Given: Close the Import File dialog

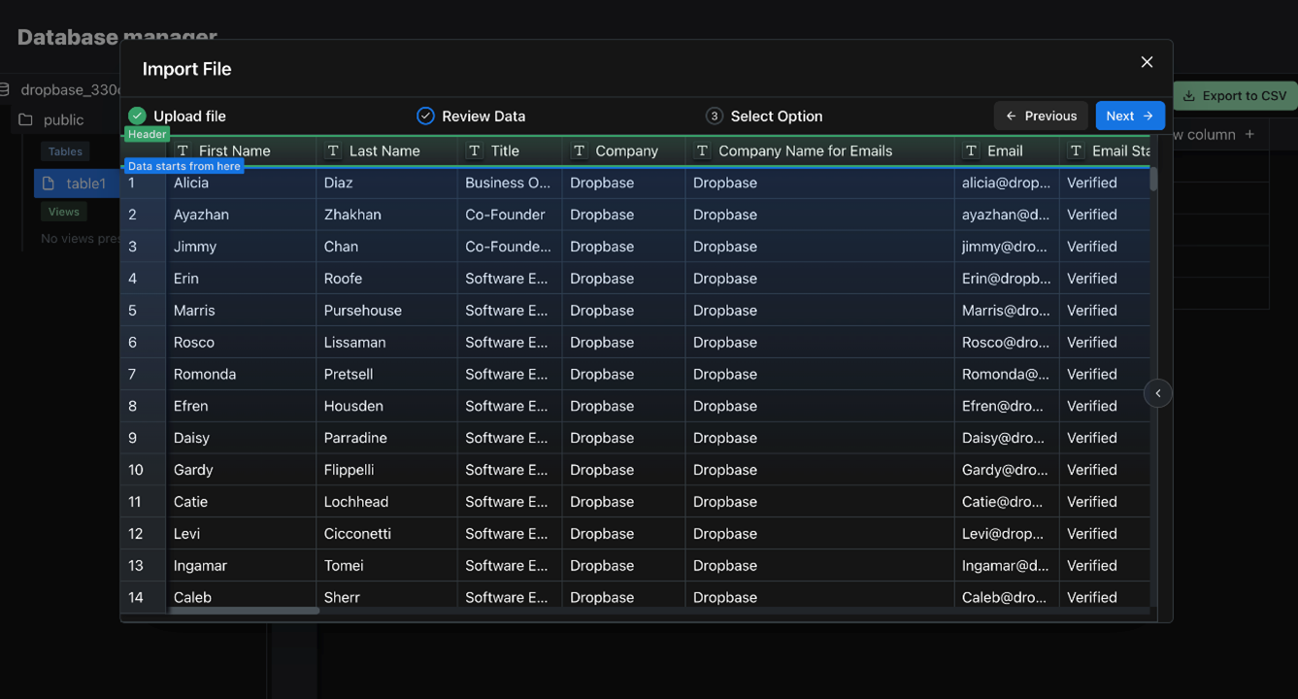Looking at the screenshot, I should 1147,62.
